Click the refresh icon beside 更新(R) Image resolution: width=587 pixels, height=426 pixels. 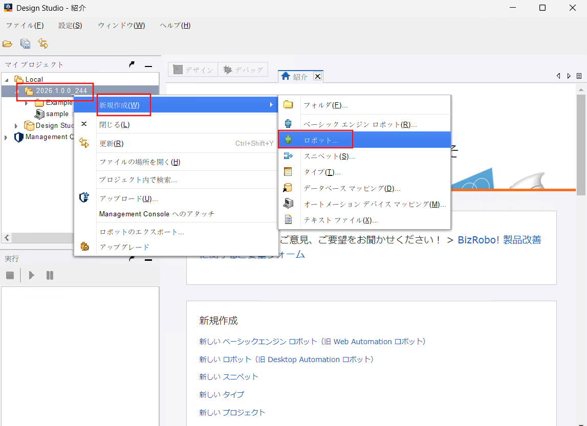coord(84,143)
